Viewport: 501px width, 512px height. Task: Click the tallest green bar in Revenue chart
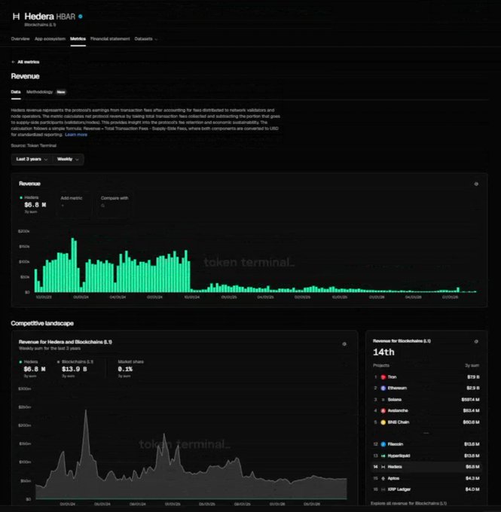coord(73,265)
